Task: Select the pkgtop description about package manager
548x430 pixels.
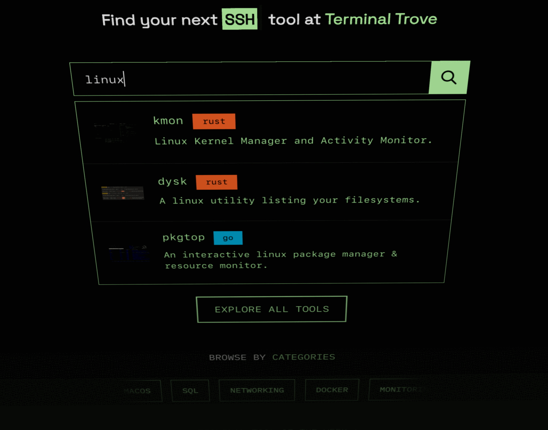Action: click(x=281, y=260)
